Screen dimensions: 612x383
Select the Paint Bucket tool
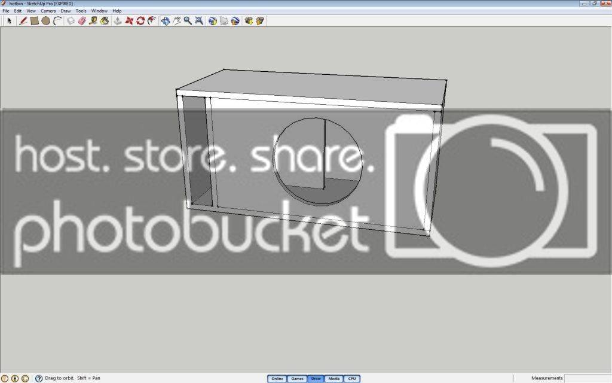tap(104, 21)
